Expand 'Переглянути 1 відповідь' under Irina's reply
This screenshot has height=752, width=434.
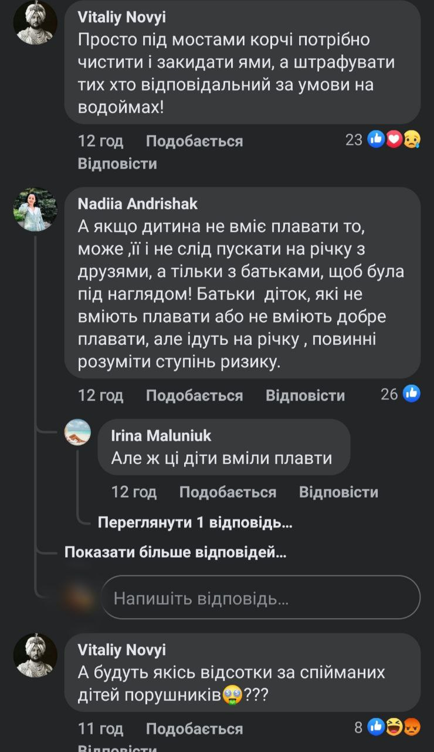pos(195,522)
